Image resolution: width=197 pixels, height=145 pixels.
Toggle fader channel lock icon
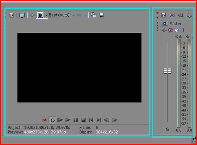pyautogui.click(x=167, y=129)
